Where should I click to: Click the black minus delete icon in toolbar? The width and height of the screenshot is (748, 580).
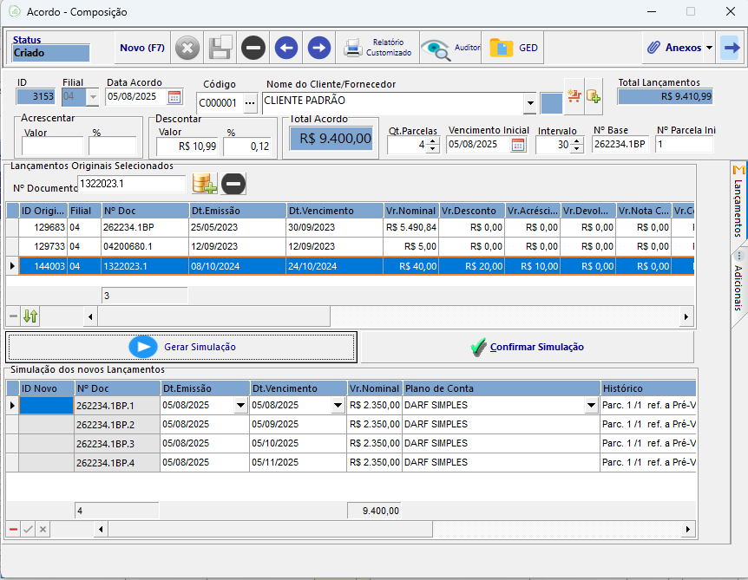253,48
